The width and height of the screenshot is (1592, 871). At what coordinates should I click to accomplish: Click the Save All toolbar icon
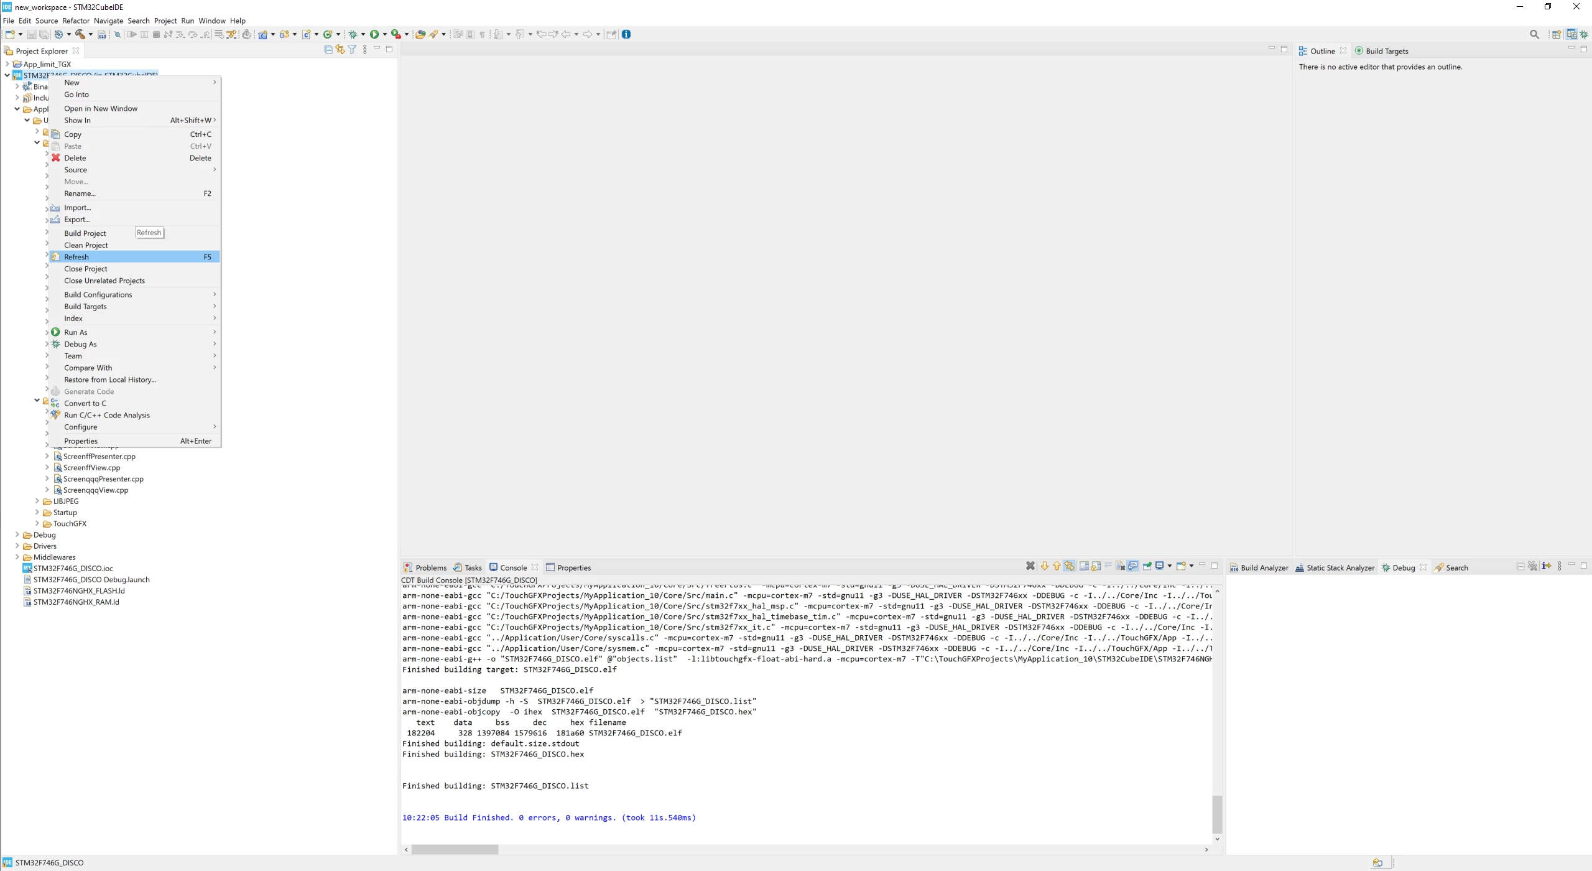[x=43, y=34]
